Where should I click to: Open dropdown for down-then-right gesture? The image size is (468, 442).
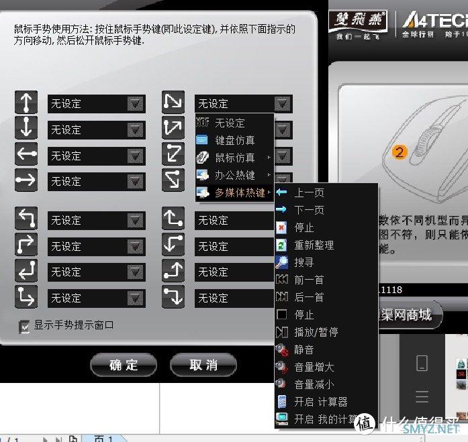coord(135,298)
